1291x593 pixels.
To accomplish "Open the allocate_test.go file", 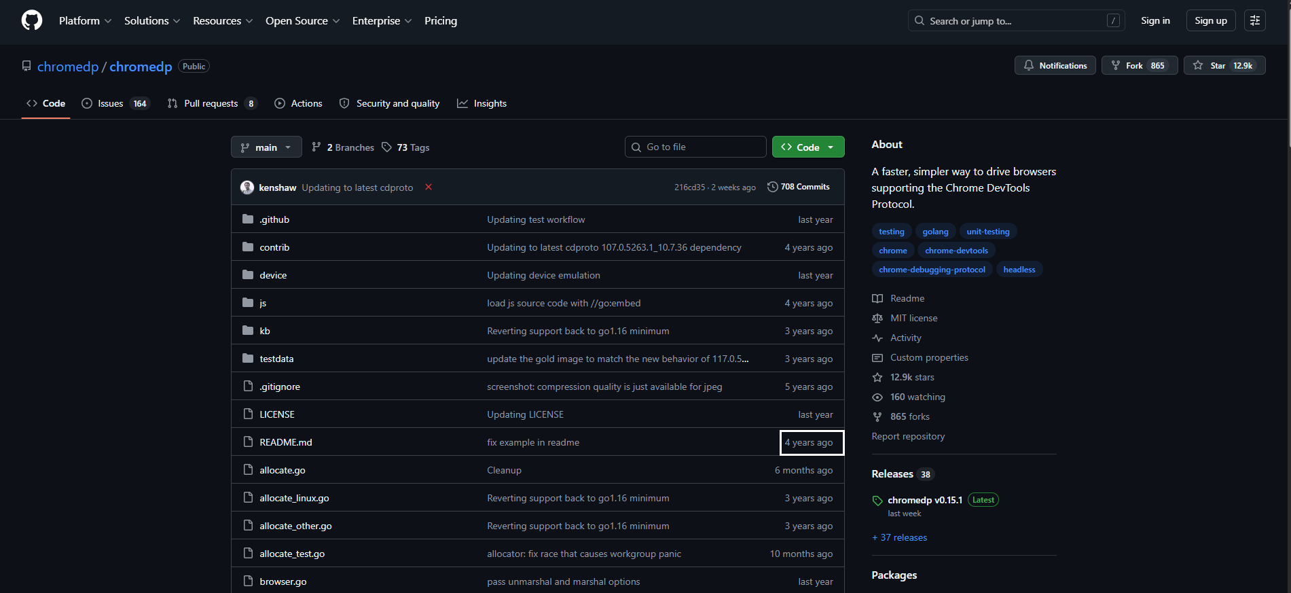I will pyautogui.click(x=292, y=554).
